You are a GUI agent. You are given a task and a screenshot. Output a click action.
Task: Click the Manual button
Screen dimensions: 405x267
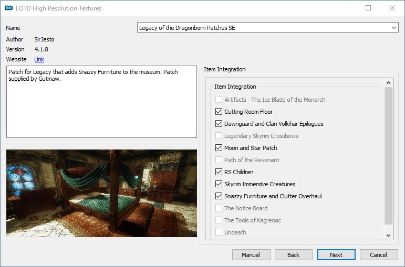[251, 255]
